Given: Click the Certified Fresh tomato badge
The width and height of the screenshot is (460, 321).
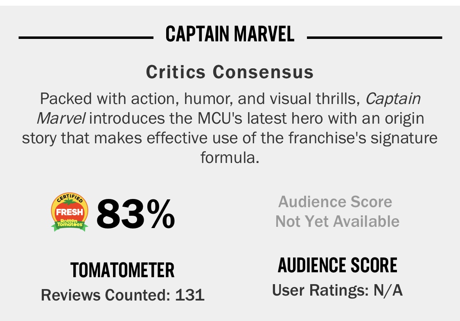Looking at the screenshot, I should (70, 212).
